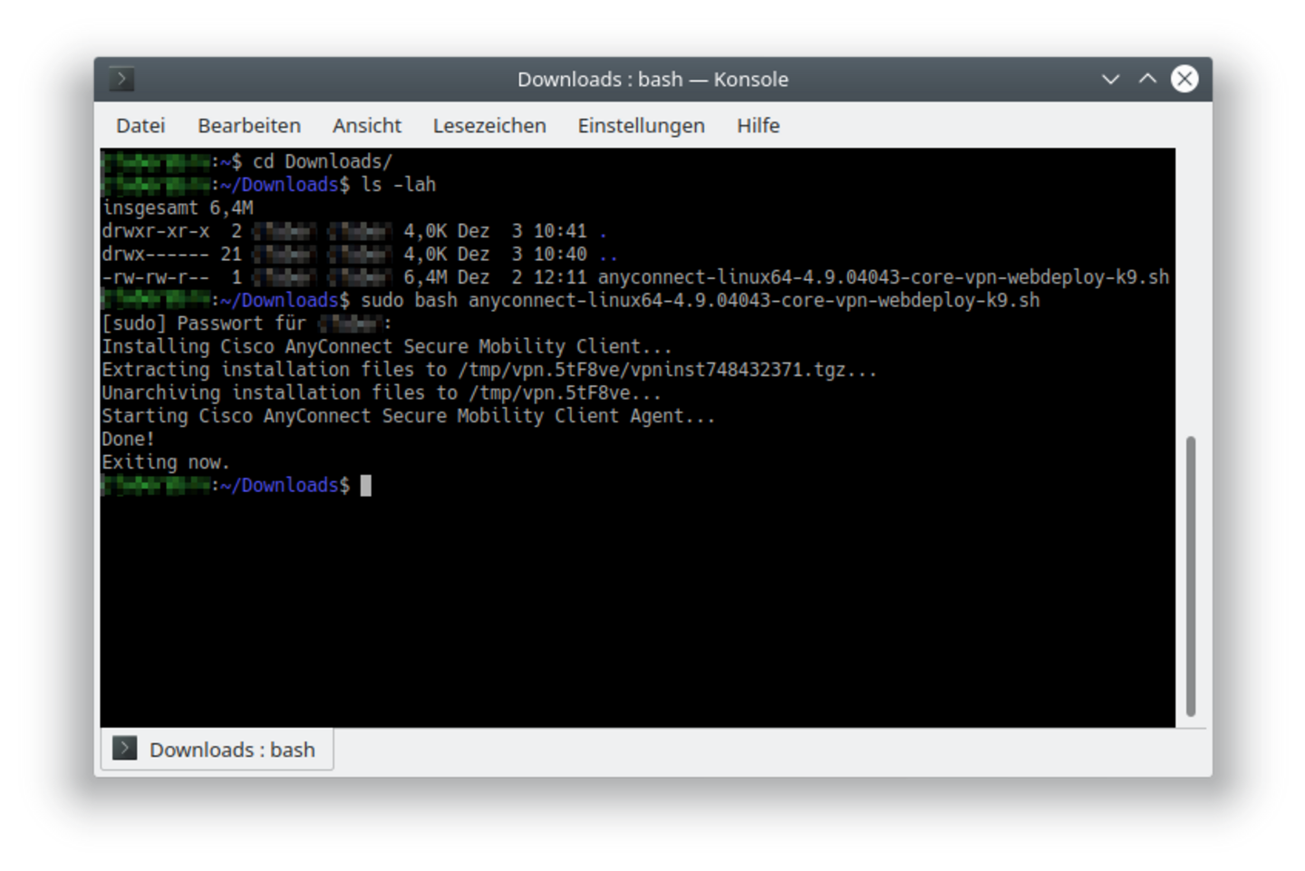1305x871 pixels.
Task: Click the Konsole window title text
Action: pos(652,79)
